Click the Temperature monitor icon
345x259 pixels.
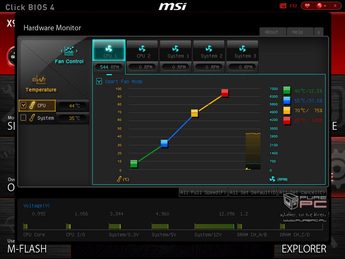39,80
